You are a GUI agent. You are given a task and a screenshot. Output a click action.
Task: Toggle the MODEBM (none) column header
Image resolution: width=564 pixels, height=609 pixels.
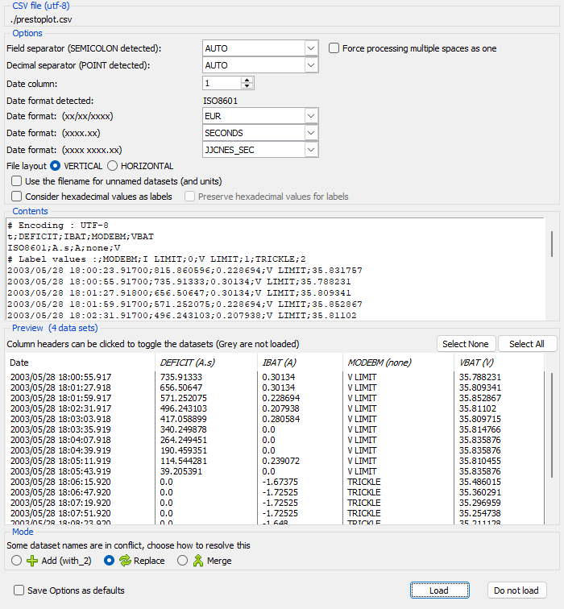[x=398, y=362]
